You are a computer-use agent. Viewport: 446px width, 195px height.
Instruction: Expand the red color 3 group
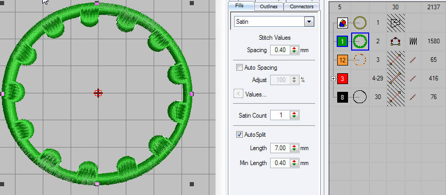pyautogui.click(x=334, y=78)
